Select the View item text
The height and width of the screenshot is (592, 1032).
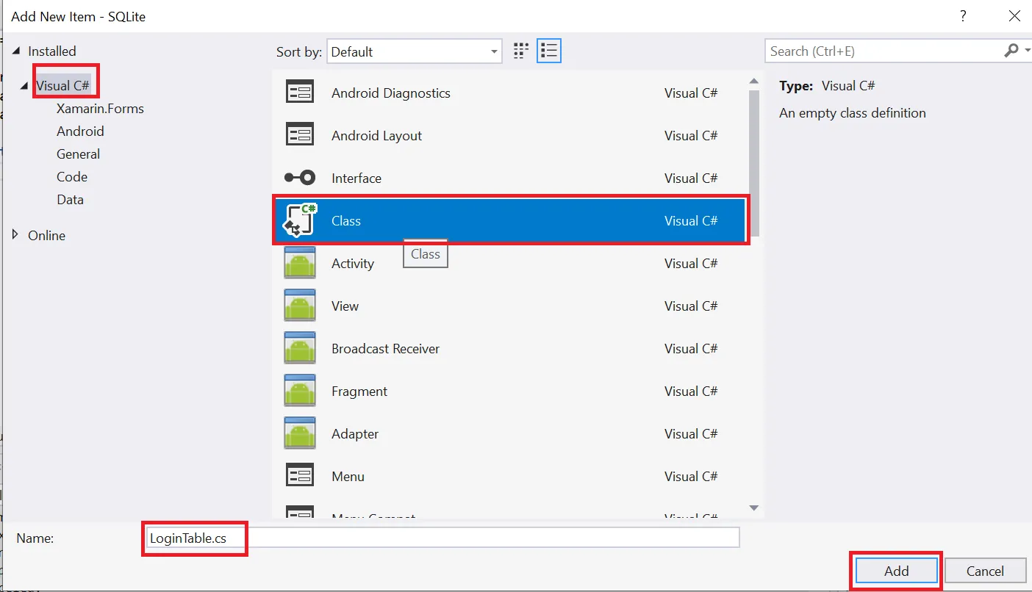(x=345, y=306)
